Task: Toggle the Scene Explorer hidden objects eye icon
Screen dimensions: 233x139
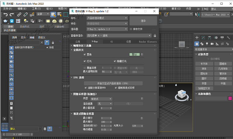Action: pyautogui.click(x=11, y=98)
